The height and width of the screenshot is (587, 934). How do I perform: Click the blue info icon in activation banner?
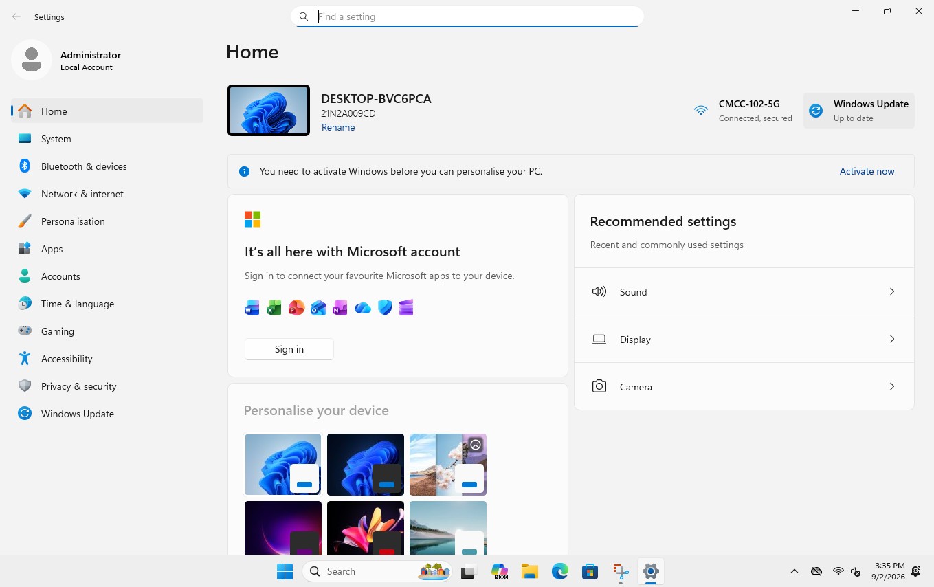pos(244,171)
